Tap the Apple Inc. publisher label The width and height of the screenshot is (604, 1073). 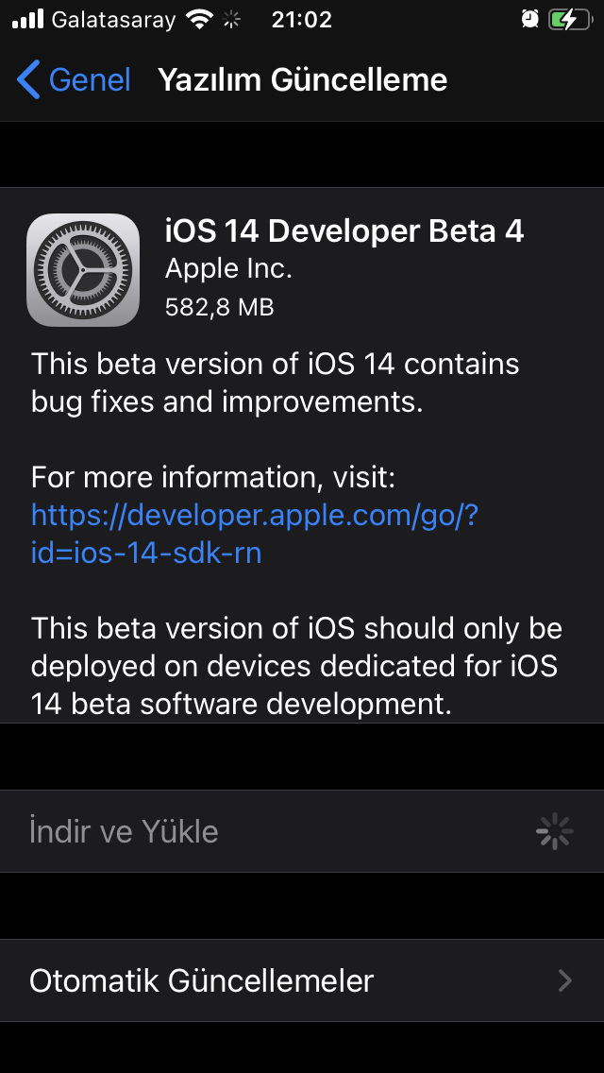pyautogui.click(x=228, y=269)
